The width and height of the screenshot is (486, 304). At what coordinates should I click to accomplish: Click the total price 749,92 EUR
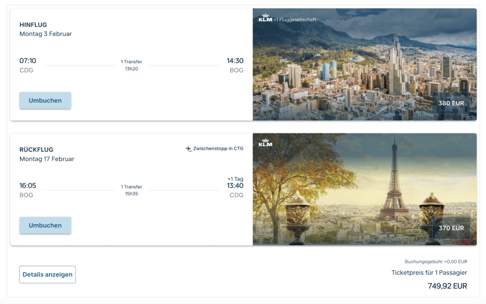(x=447, y=286)
